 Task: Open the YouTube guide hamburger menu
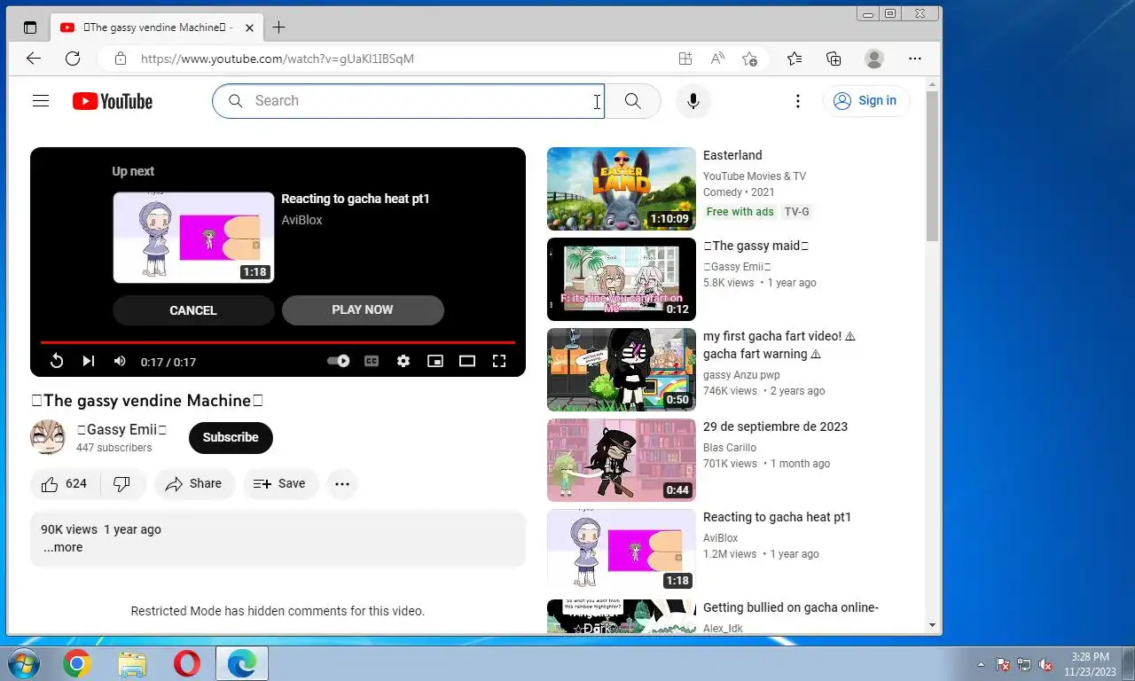40,100
